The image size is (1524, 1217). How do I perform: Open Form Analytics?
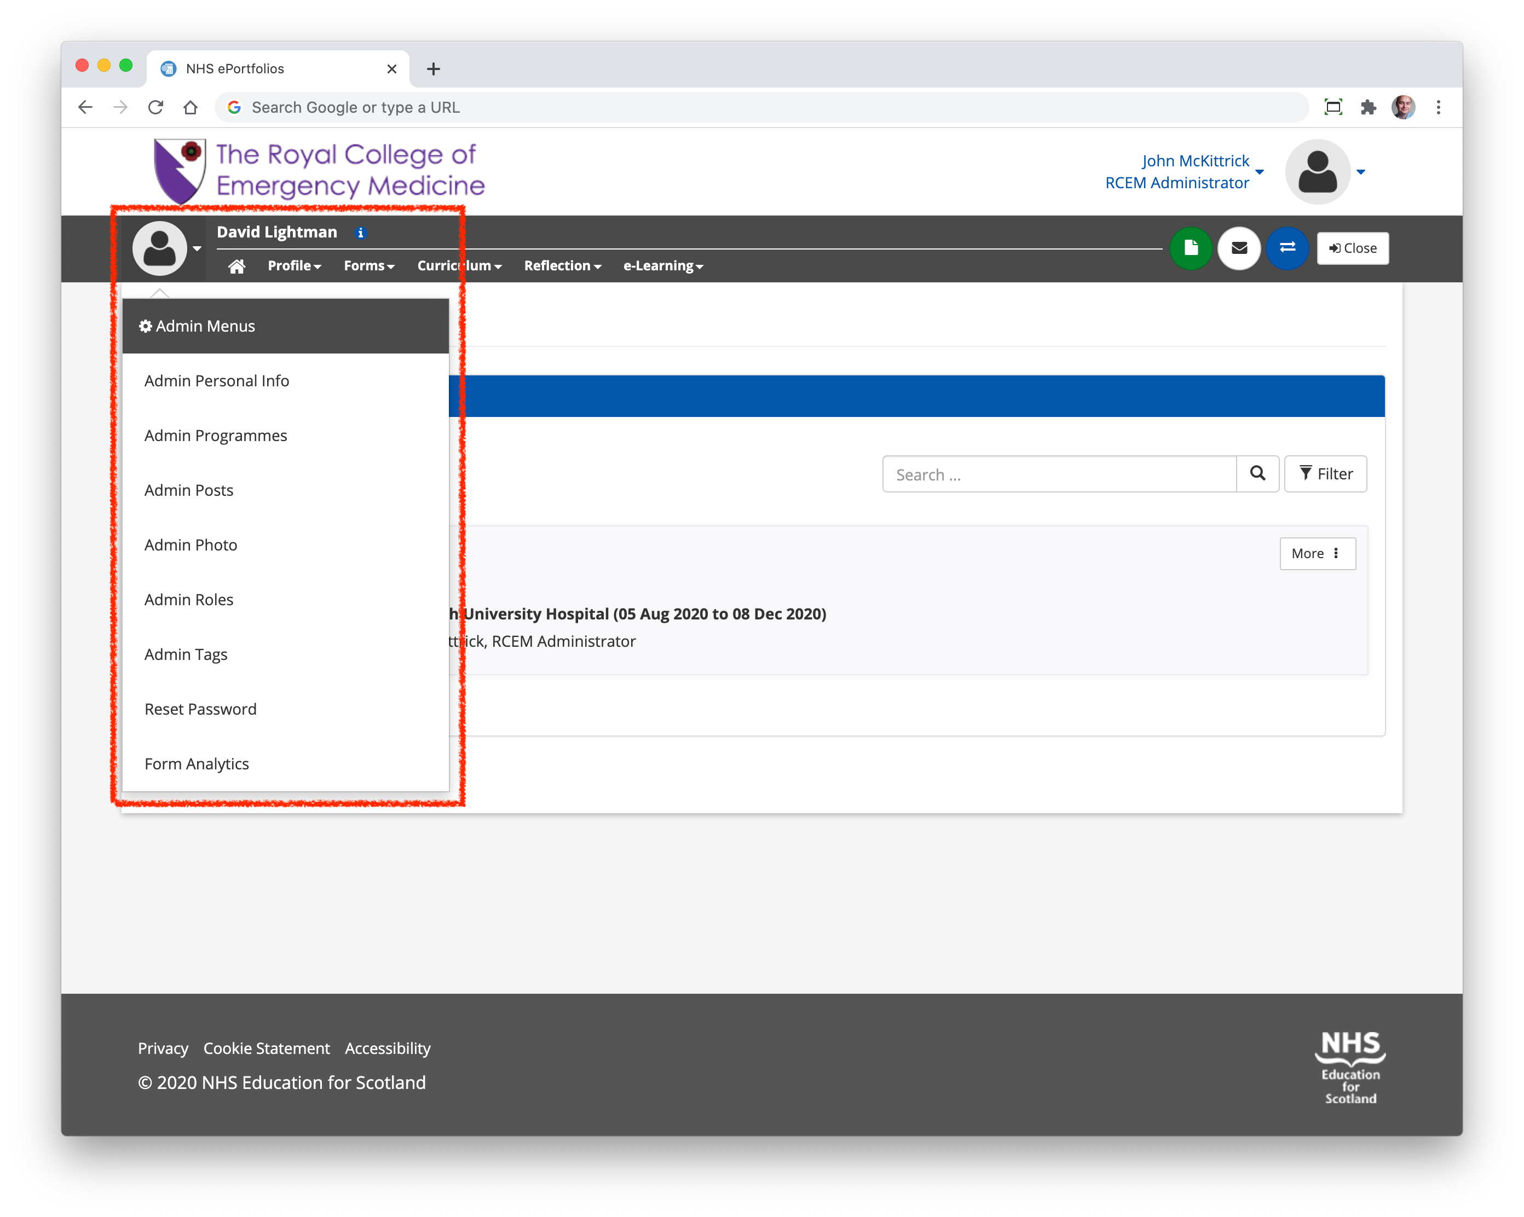pos(286,764)
